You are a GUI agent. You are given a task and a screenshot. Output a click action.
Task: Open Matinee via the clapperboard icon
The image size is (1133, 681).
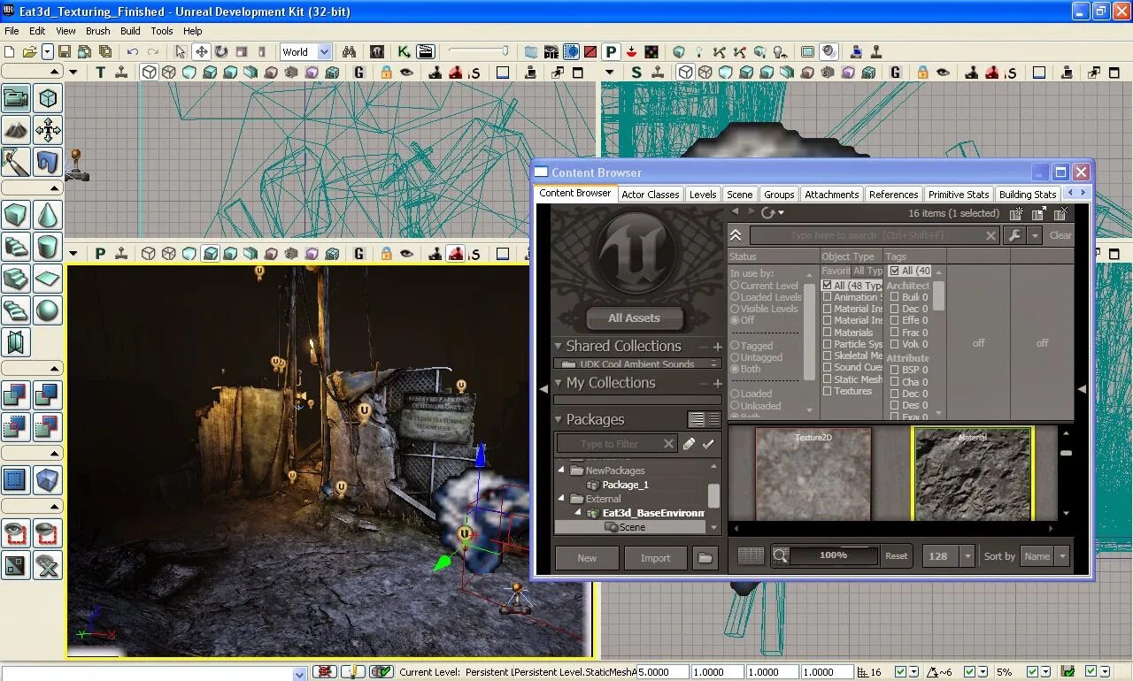pos(425,51)
